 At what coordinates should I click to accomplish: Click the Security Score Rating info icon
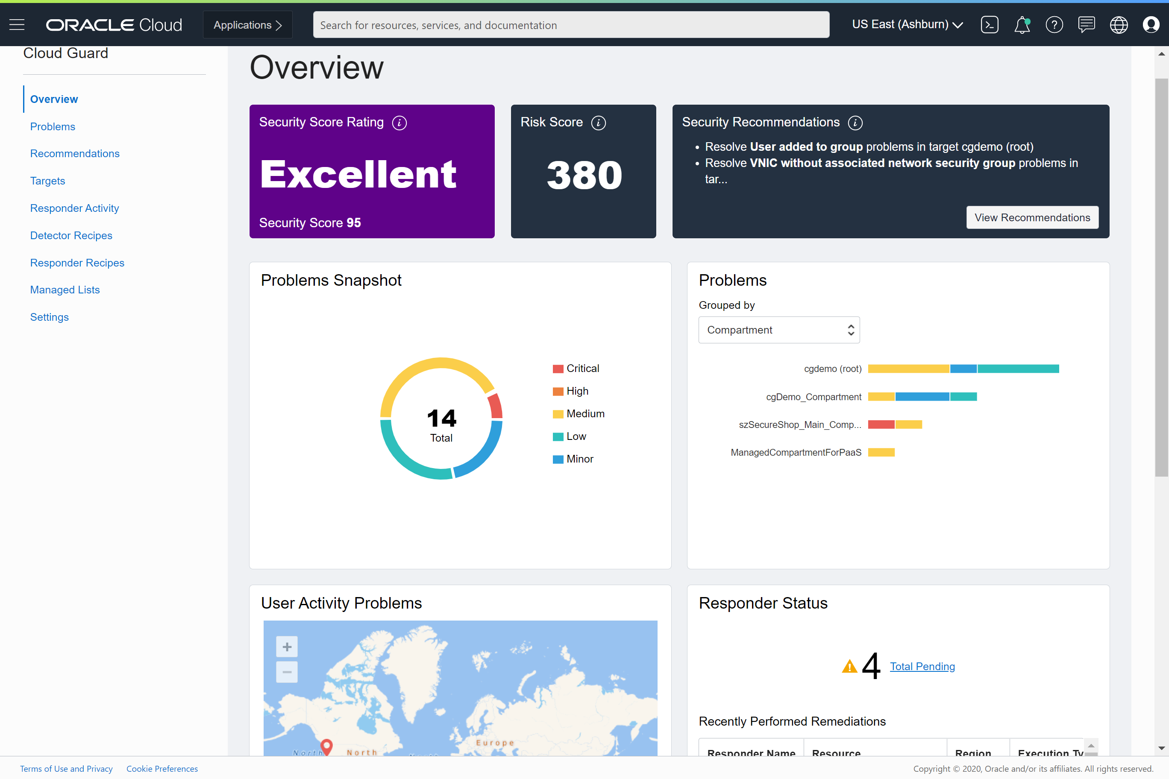399,123
